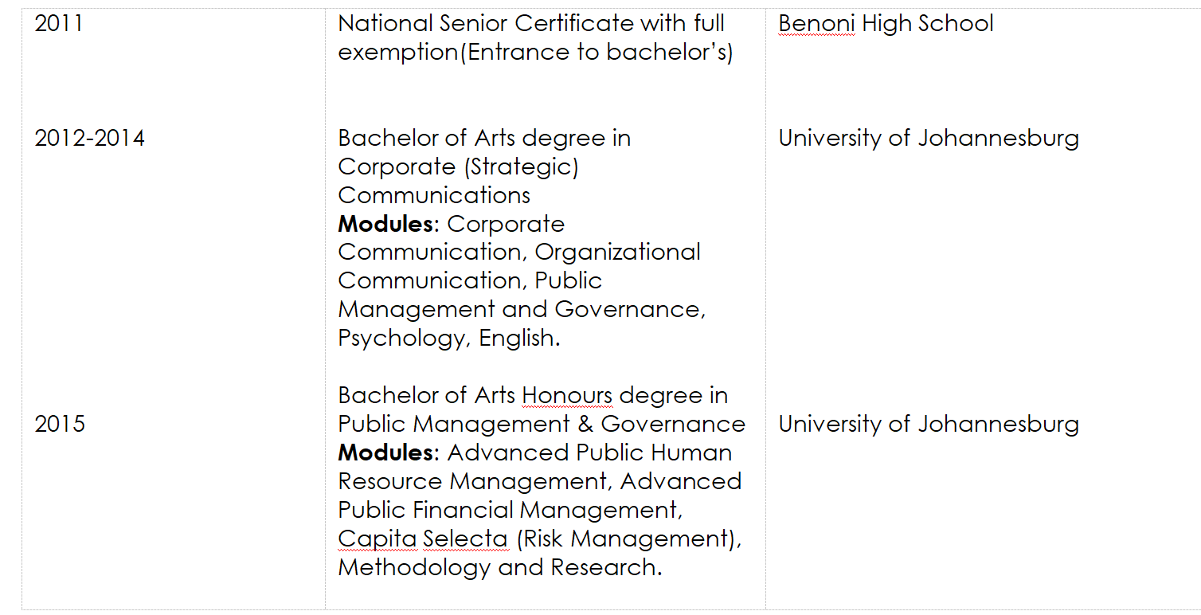Click the 'Public Management & Governance' line
Viewport: 1201px width, 615px height.
(542, 425)
